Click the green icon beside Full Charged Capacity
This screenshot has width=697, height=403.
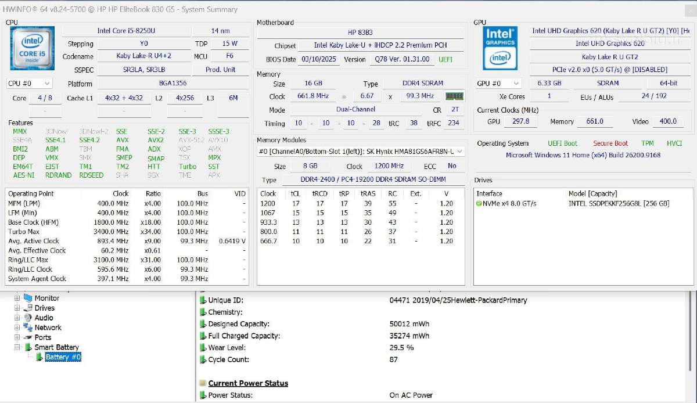coord(203,336)
